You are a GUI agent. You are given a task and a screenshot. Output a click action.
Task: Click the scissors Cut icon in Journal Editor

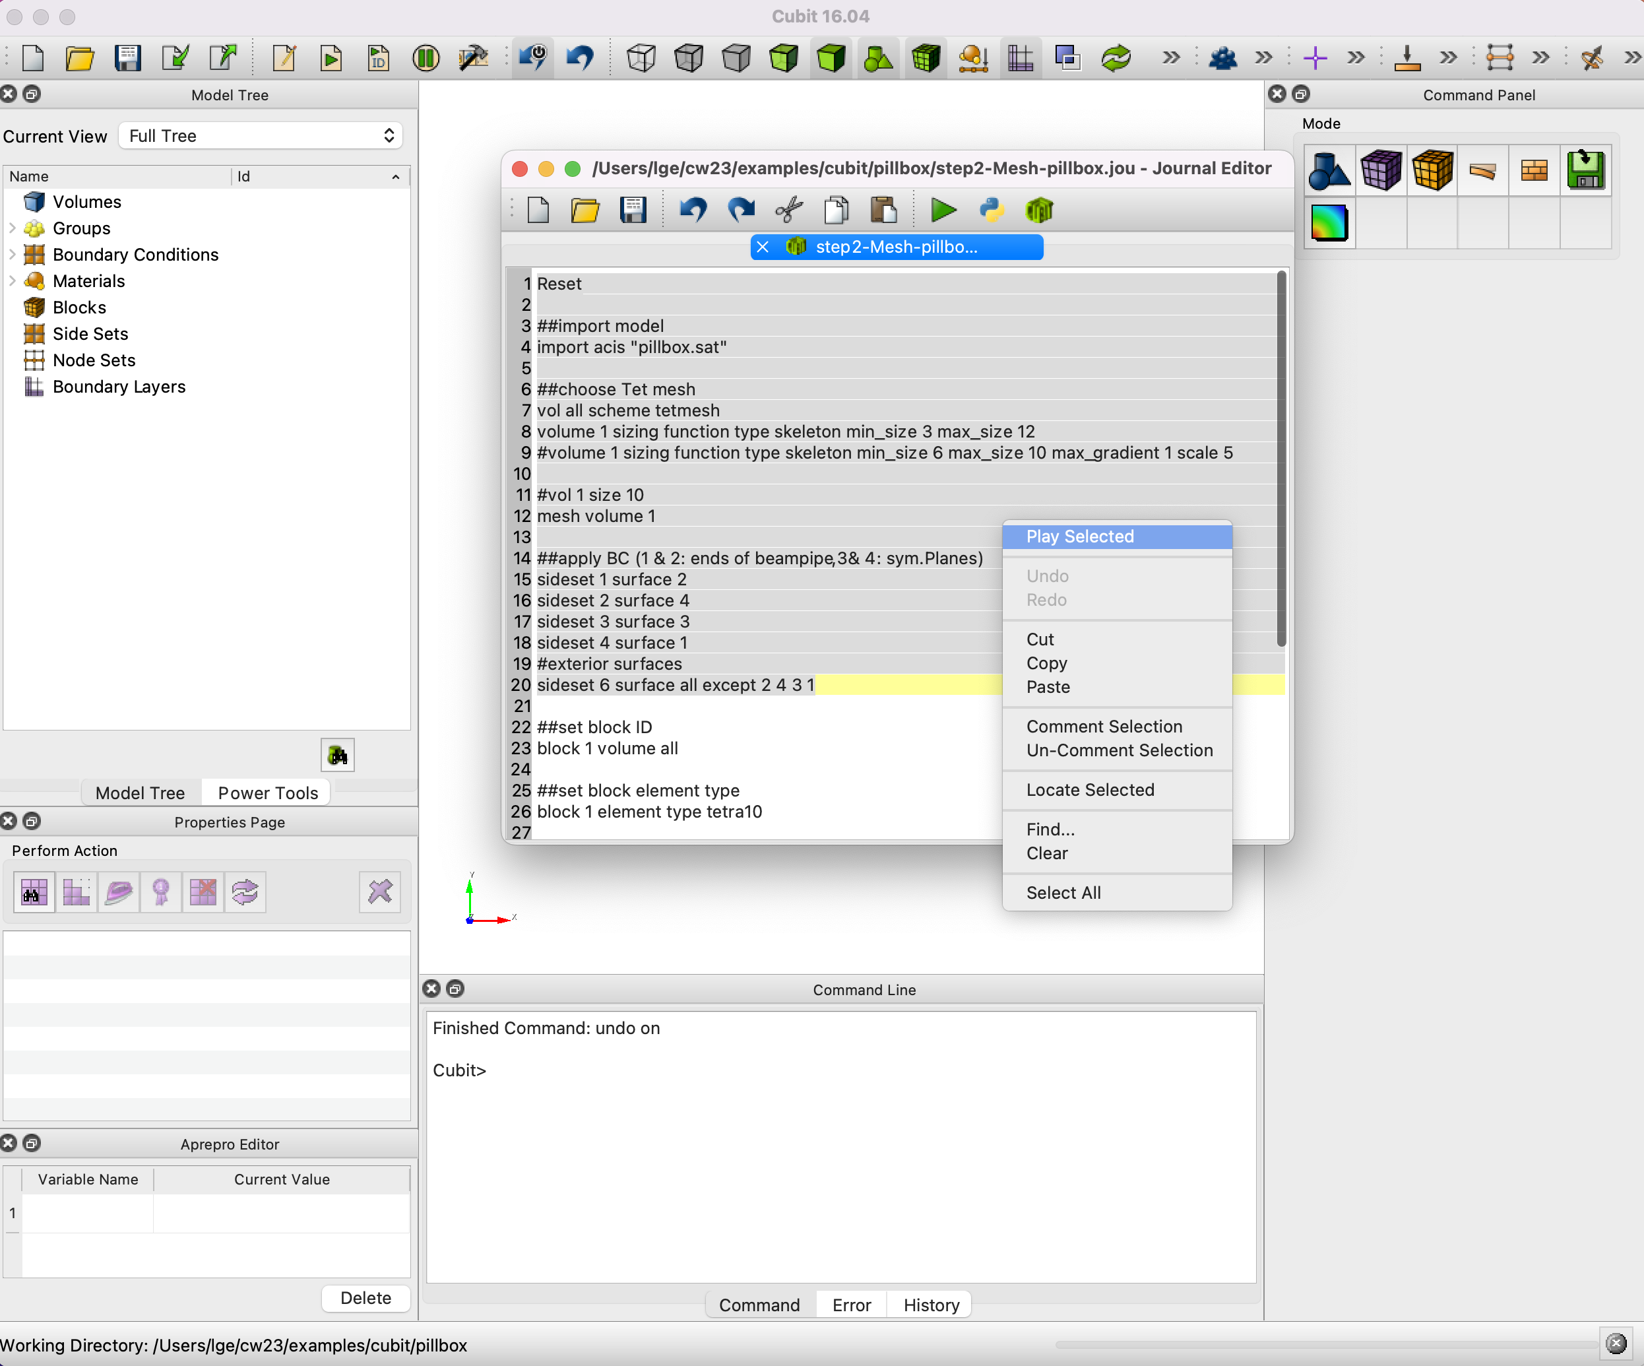789,210
